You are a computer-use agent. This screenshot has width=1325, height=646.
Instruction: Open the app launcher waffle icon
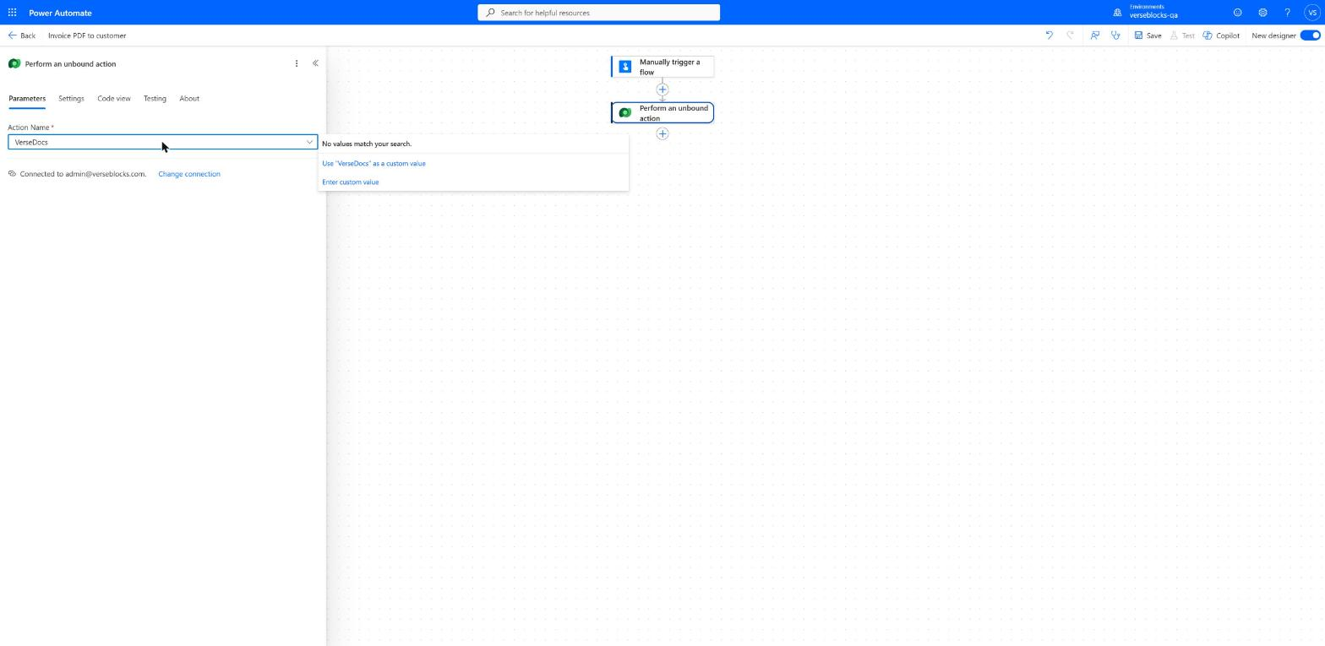click(x=12, y=13)
